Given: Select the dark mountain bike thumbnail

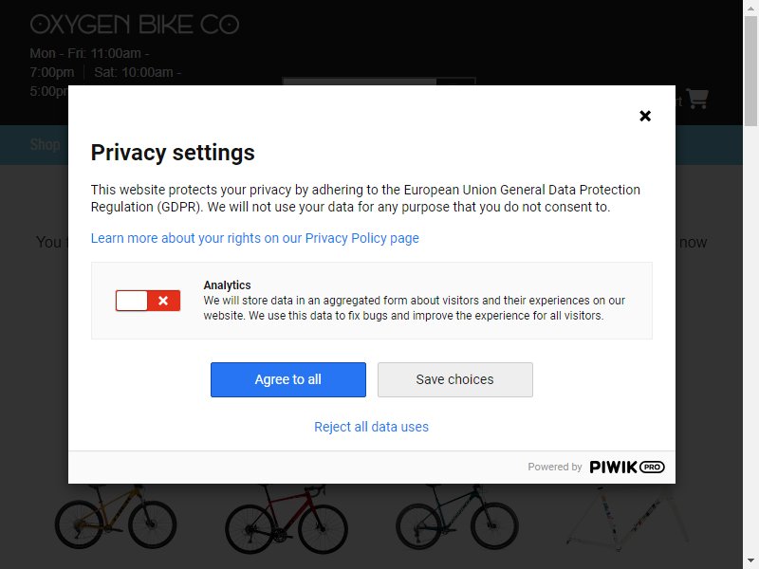Looking at the screenshot, I should (457, 517).
